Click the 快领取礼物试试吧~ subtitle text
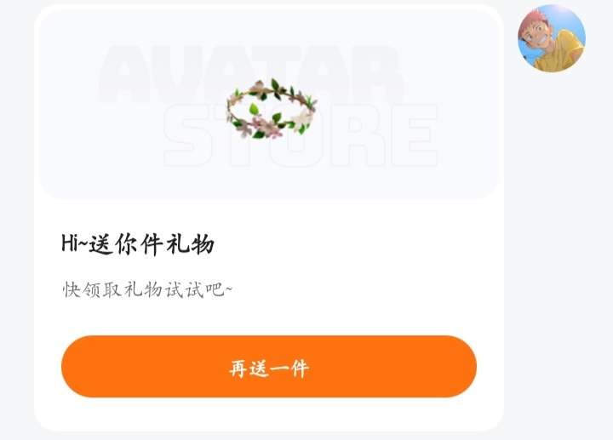 147,289
